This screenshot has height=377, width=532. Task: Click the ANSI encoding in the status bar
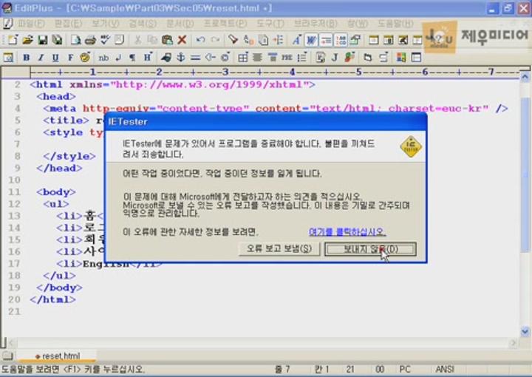click(x=445, y=369)
